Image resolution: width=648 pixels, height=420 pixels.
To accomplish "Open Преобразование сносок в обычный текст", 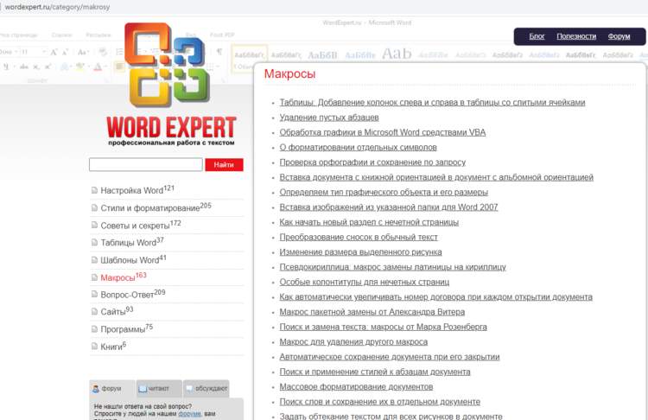I will (359, 237).
